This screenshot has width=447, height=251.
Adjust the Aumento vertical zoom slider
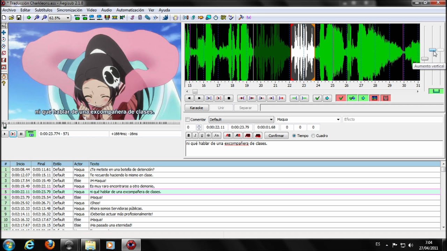[433, 51]
